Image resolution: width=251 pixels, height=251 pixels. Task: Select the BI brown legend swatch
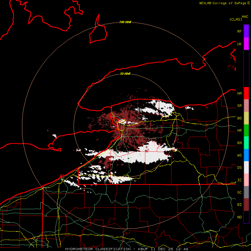246,205
